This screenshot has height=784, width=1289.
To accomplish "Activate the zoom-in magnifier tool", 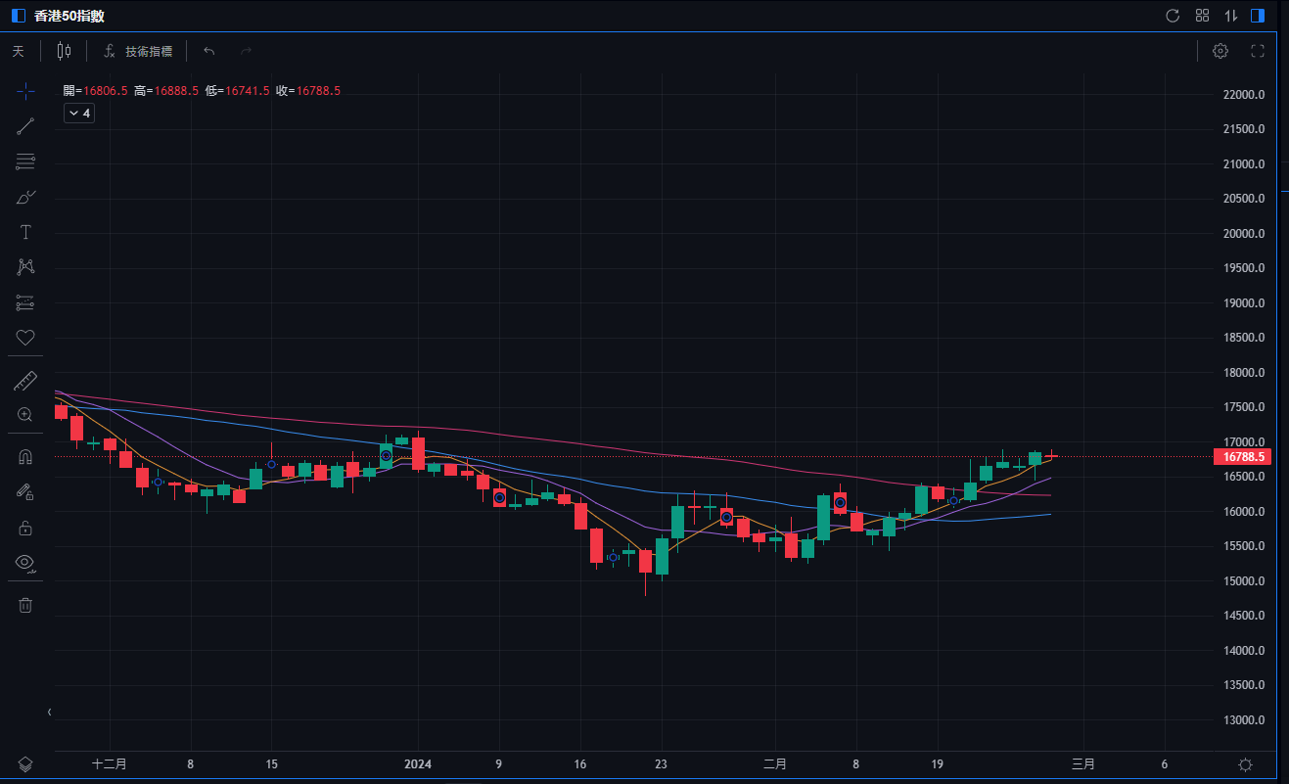I will pos(25,414).
